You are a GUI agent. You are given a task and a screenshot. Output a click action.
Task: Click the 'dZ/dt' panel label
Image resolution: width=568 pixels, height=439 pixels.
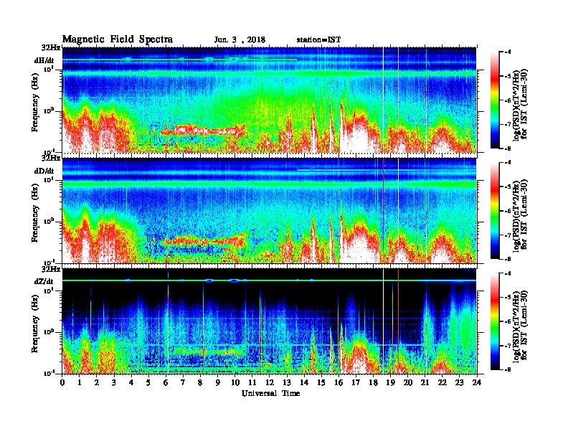(x=44, y=281)
